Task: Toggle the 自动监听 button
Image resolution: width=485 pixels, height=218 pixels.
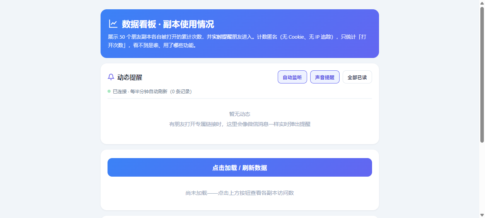Action: click(292, 77)
